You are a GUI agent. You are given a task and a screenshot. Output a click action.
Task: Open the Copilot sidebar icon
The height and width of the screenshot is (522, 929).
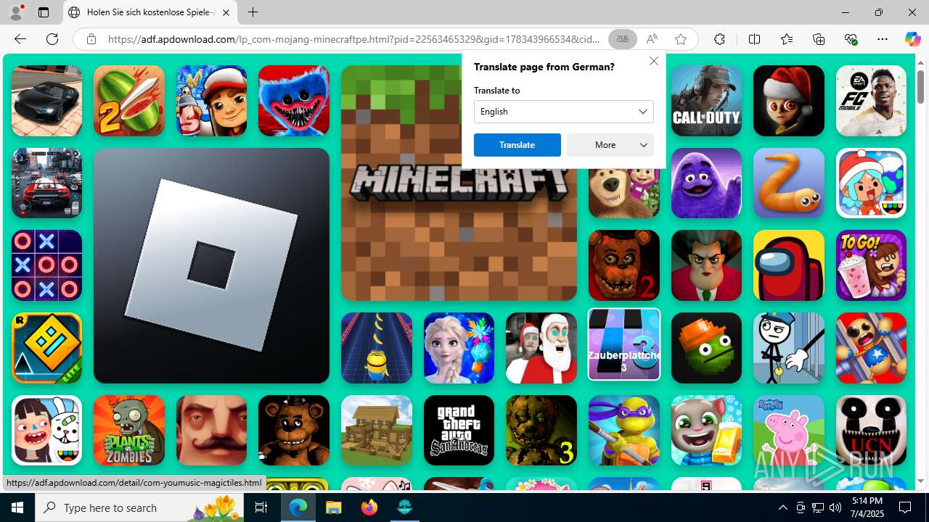pyautogui.click(x=912, y=39)
